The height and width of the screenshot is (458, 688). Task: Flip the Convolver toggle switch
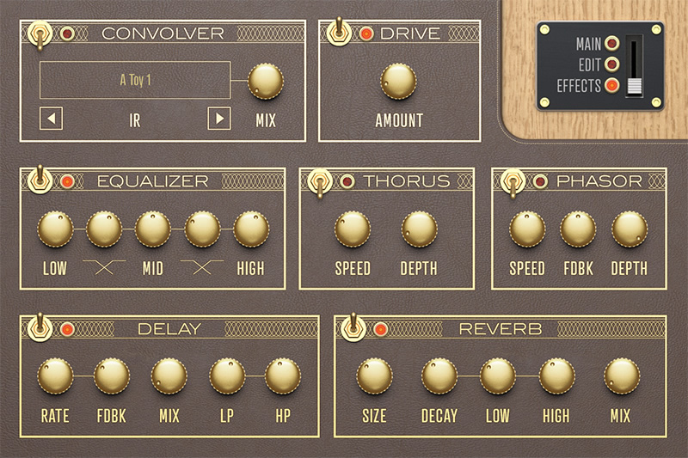(40, 34)
